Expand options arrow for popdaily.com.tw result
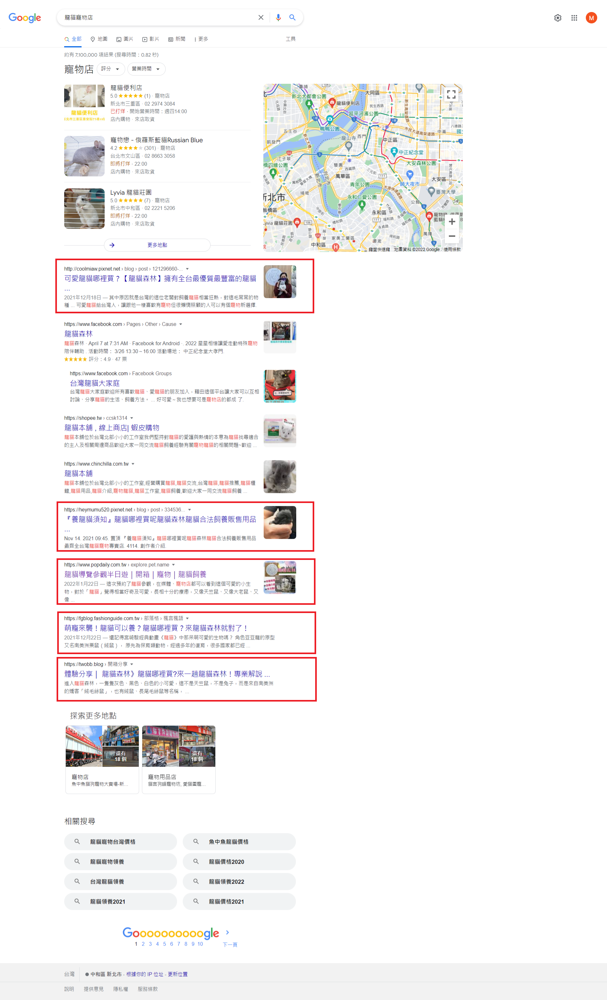This screenshot has height=1000, width=607. 173,565
